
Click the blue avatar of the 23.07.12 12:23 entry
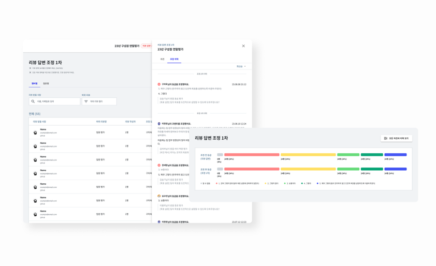(x=159, y=222)
